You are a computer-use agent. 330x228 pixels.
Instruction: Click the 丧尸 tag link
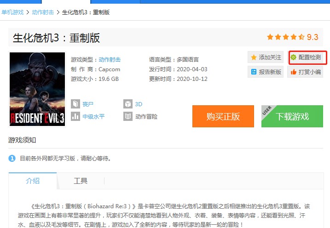click(x=88, y=104)
